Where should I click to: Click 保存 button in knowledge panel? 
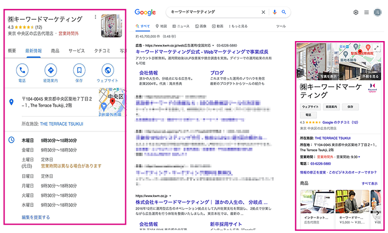tap(350, 107)
